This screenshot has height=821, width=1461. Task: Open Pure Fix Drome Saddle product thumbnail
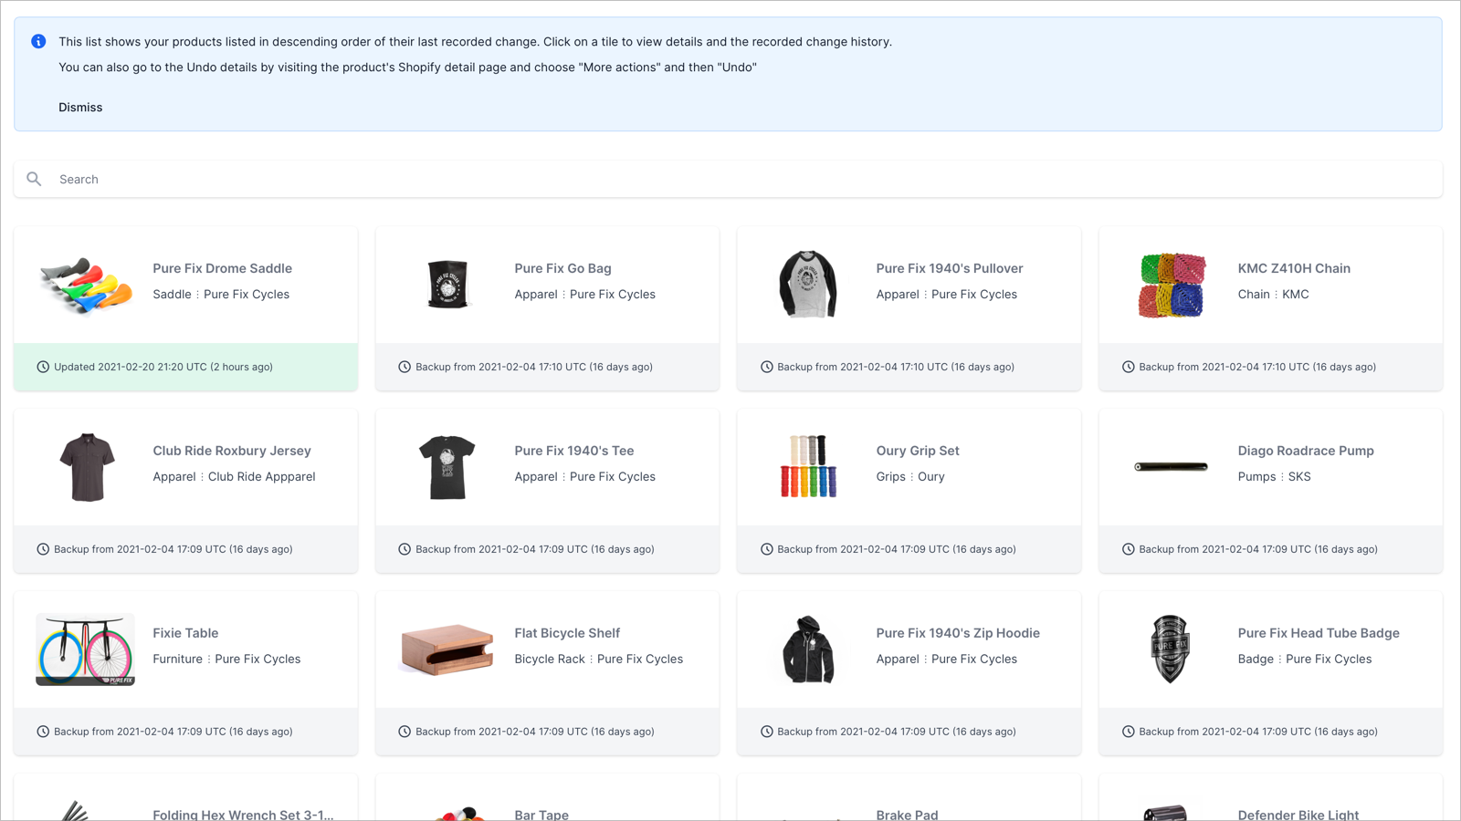click(x=85, y=285)
